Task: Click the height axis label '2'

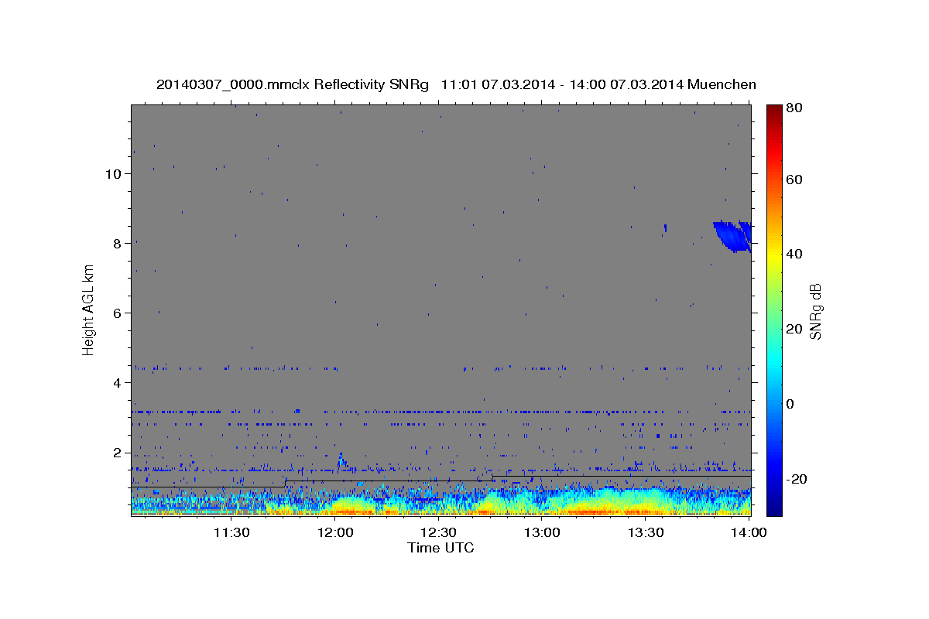Action: tap(116, 452)
